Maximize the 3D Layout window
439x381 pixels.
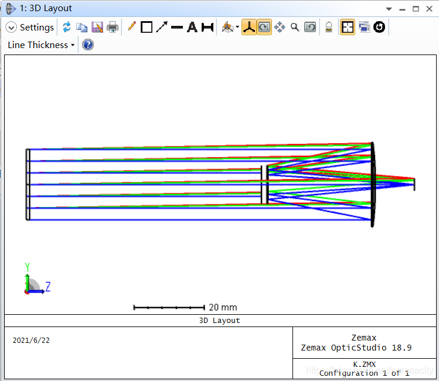coord(416,9)
